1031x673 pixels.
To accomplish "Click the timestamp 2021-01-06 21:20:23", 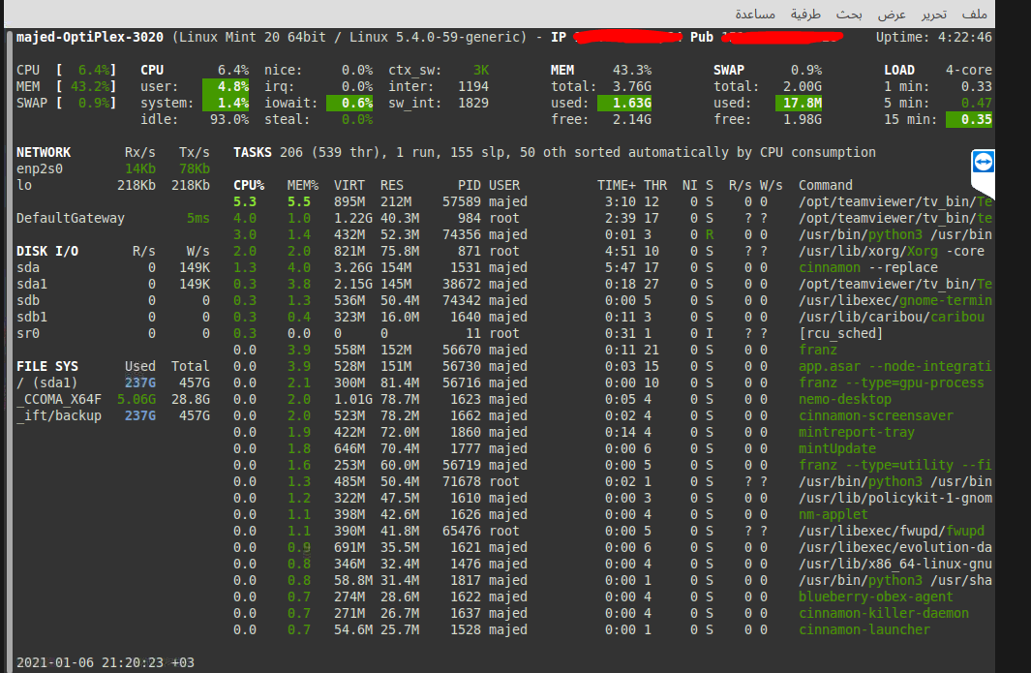I will (89, 662).
